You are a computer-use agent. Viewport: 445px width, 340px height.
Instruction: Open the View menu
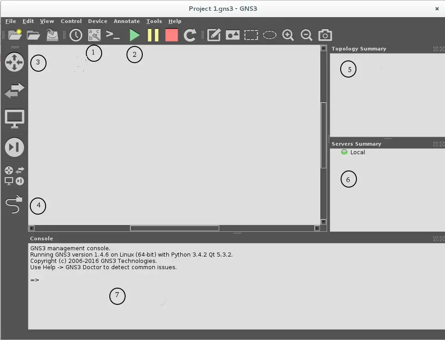point(47,21)
